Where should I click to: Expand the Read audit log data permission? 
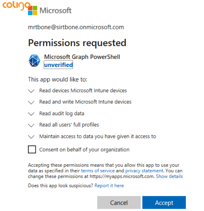(x=31, y=114)
